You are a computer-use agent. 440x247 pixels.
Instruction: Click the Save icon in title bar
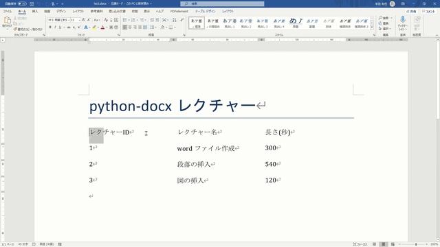[x=32, y=3]
